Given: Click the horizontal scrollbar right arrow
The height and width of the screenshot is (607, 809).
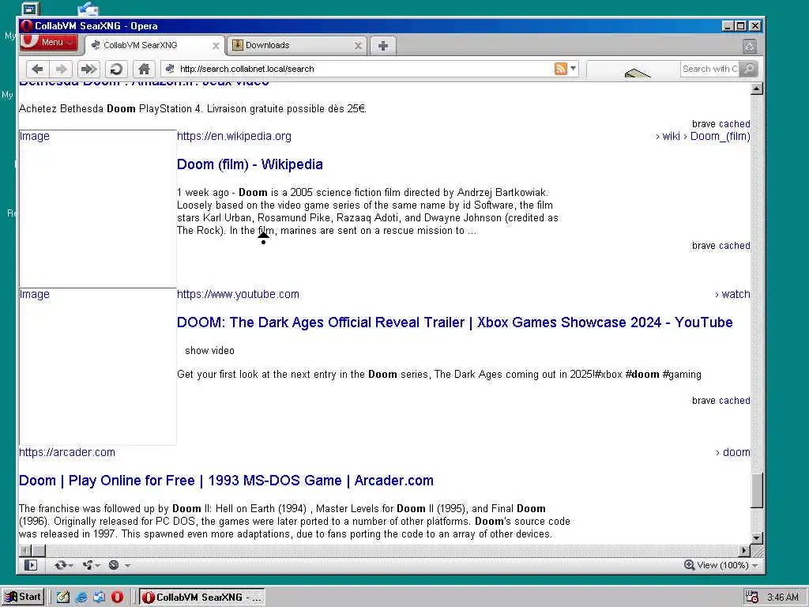Looking at the screenshot, I should (x=744, y=551).
